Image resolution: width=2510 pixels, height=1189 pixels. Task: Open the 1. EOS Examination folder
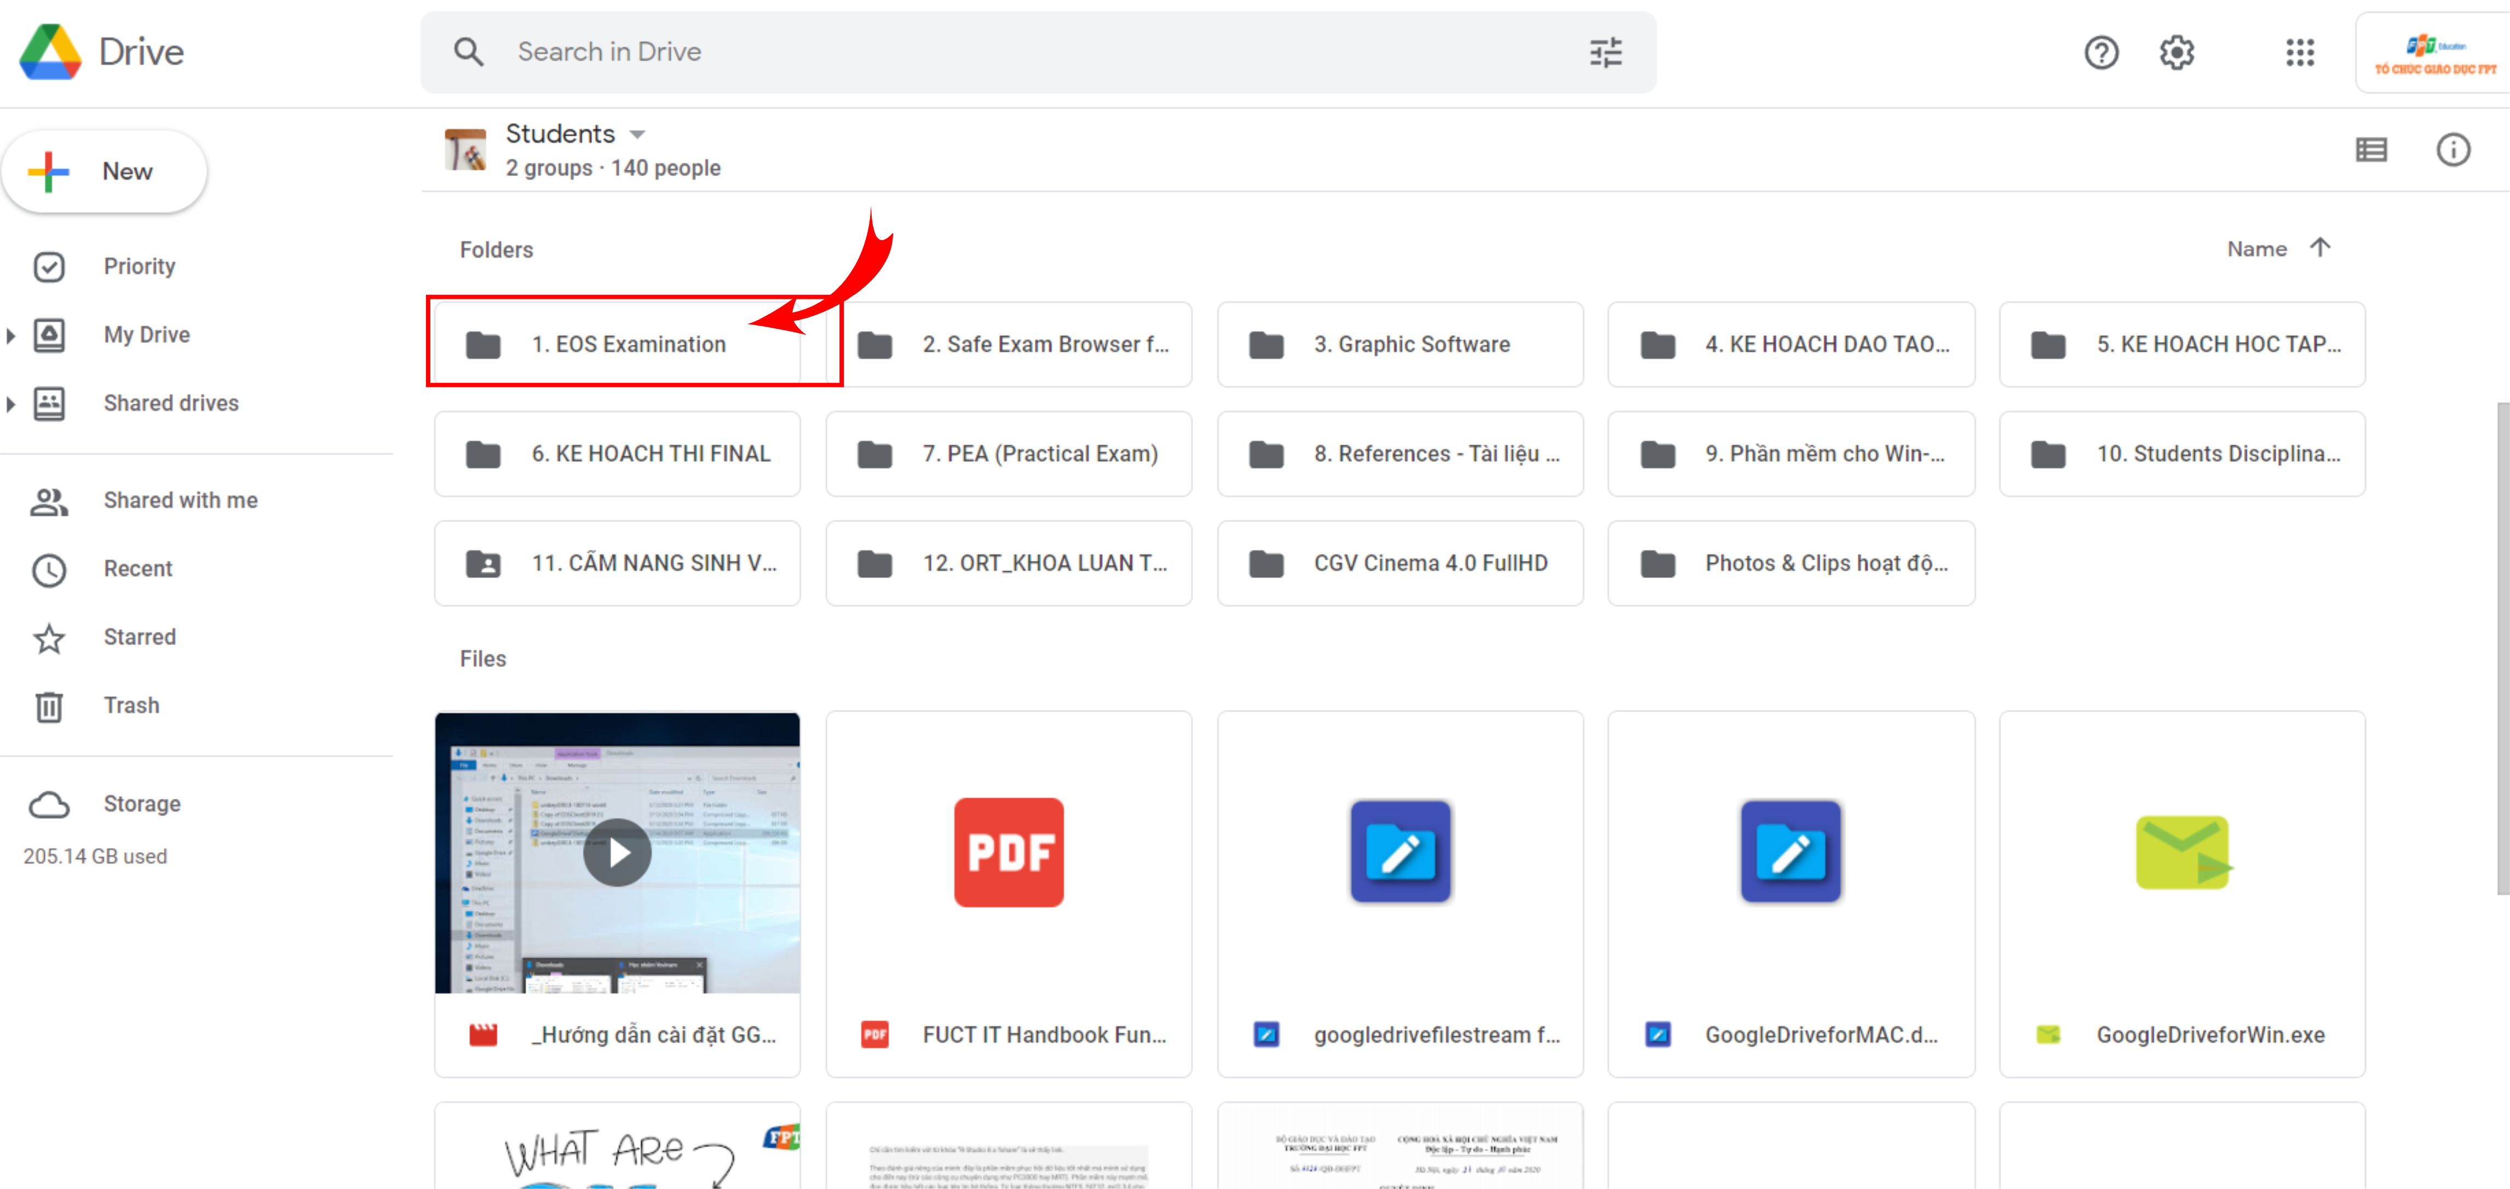coord(629,344)
